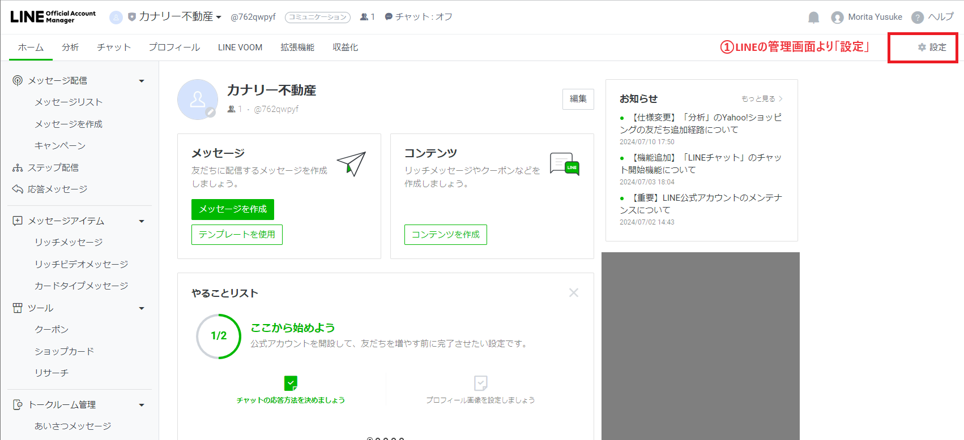Open メッセージリスト in sidebar
The image size is (964, 440).
pos(69,102)
